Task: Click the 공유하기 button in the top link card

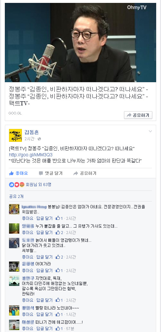Action: click(x=138, y=115)
